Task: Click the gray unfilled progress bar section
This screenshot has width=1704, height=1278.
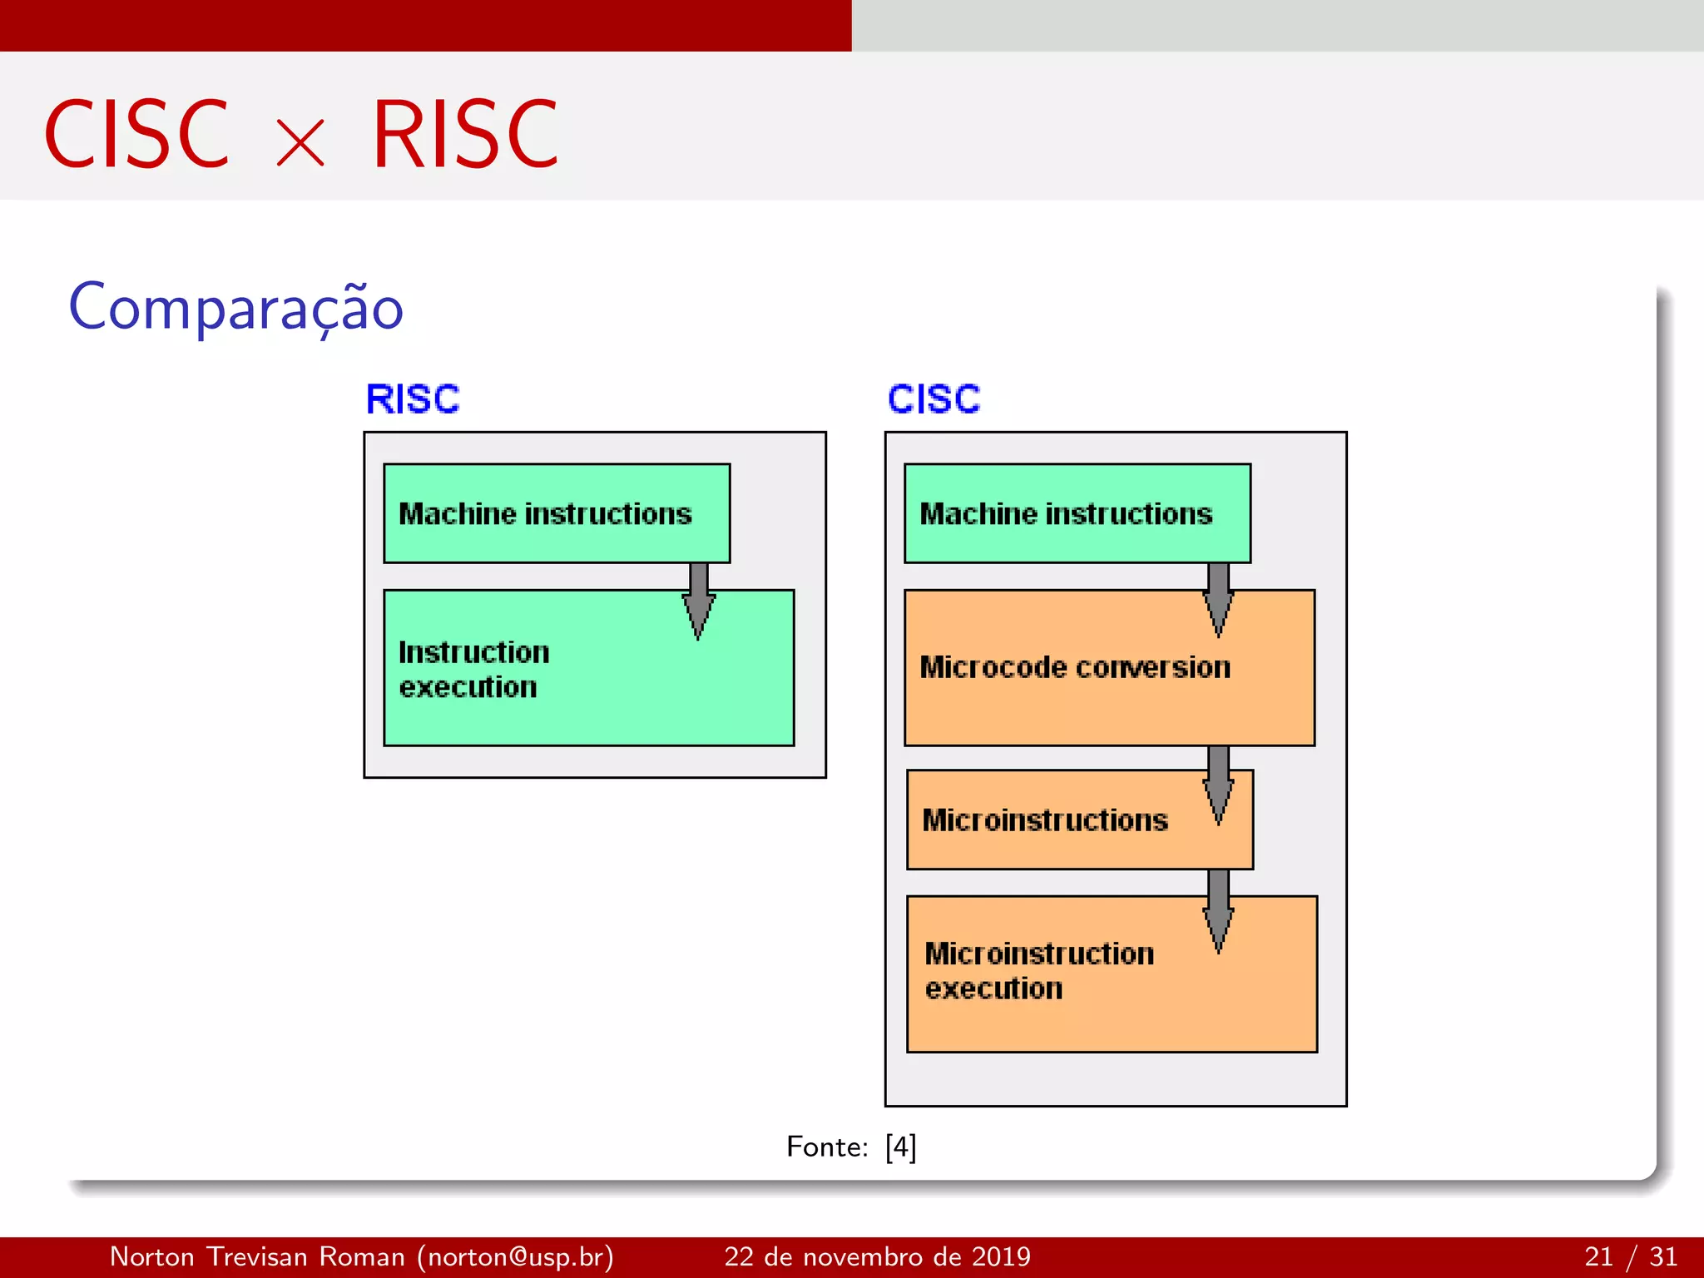Action: click(x=1277, y=25)
